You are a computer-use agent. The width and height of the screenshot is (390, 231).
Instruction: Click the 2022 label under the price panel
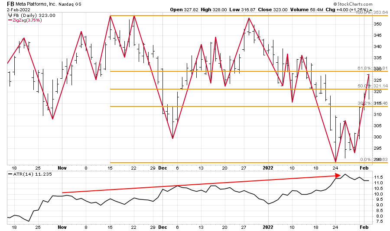(268, 168)
